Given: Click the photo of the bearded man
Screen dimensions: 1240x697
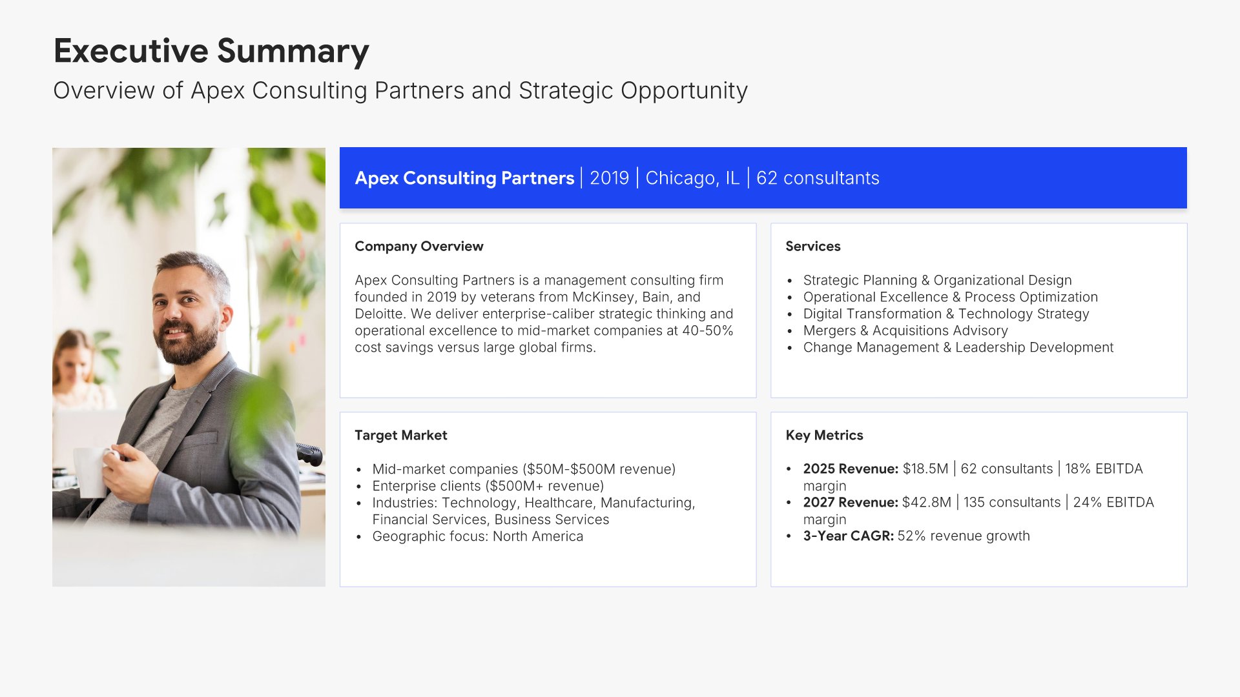Looking at the screenshot, I should coord(189,367).
